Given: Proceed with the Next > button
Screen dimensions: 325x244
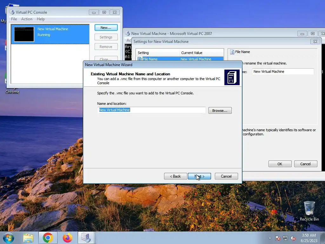Looking at the screenshot, I should [199, 176].
